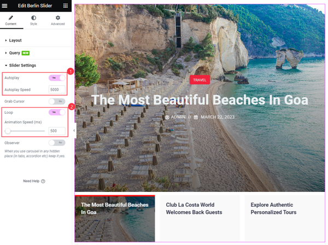The height and width of the screenshot is (245, 328).
Task: Click the admin user icon on slide
Action: tap(167, 117)
